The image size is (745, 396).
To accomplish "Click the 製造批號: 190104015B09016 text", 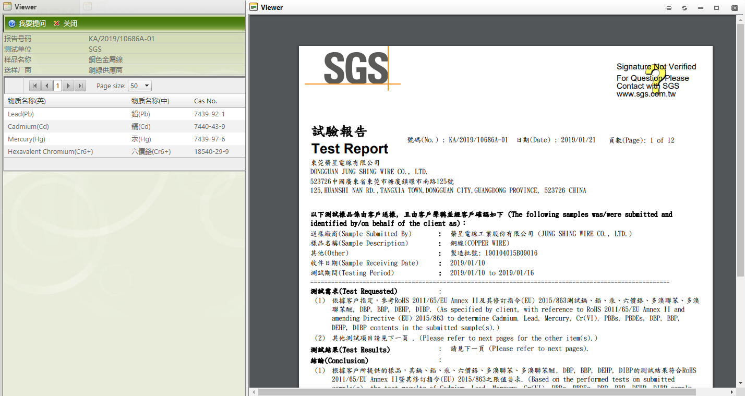I will [494, 253].
